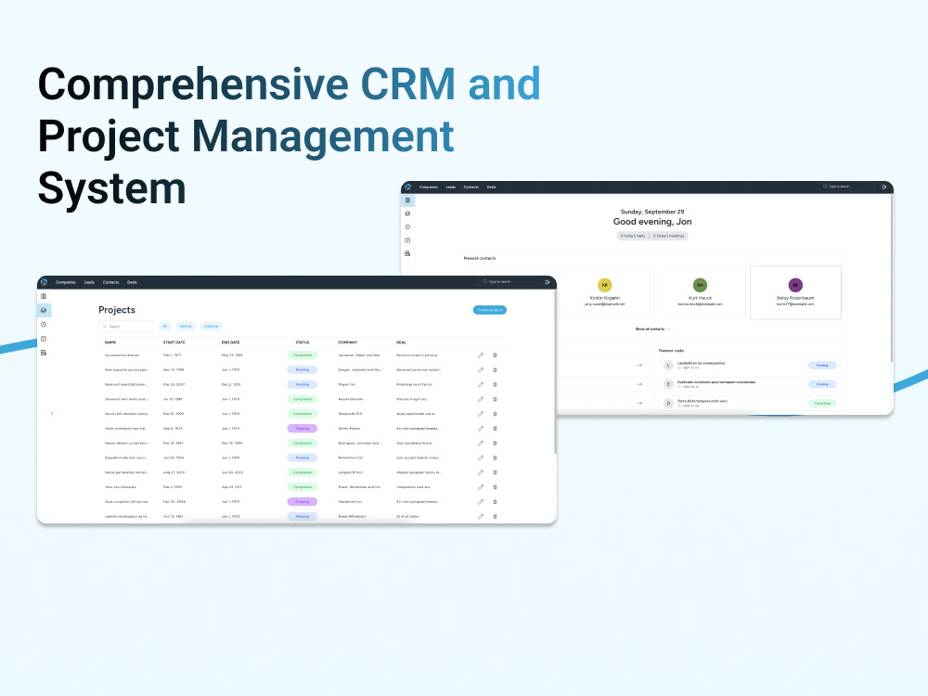Click the projects Search field
928x696 pixels.
pos(126,326)
